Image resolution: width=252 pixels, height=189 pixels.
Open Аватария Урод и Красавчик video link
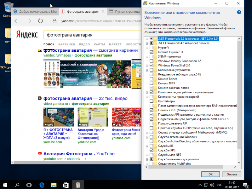click(91, 134)
